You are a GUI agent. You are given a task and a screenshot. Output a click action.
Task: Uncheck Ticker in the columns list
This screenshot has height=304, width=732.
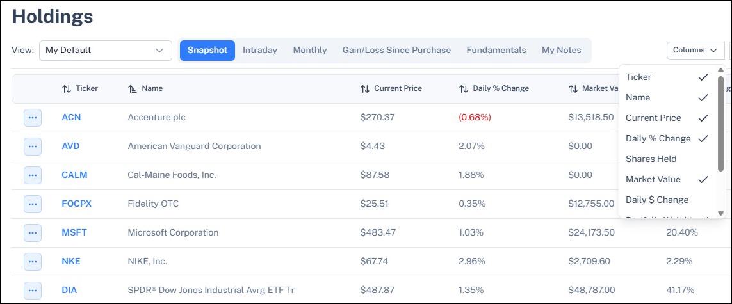667,77
